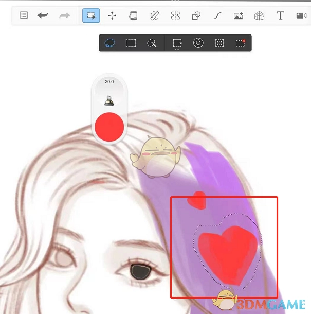311x314 pixels.
Task: Click the redo arrow
Action: pos(64,15)
